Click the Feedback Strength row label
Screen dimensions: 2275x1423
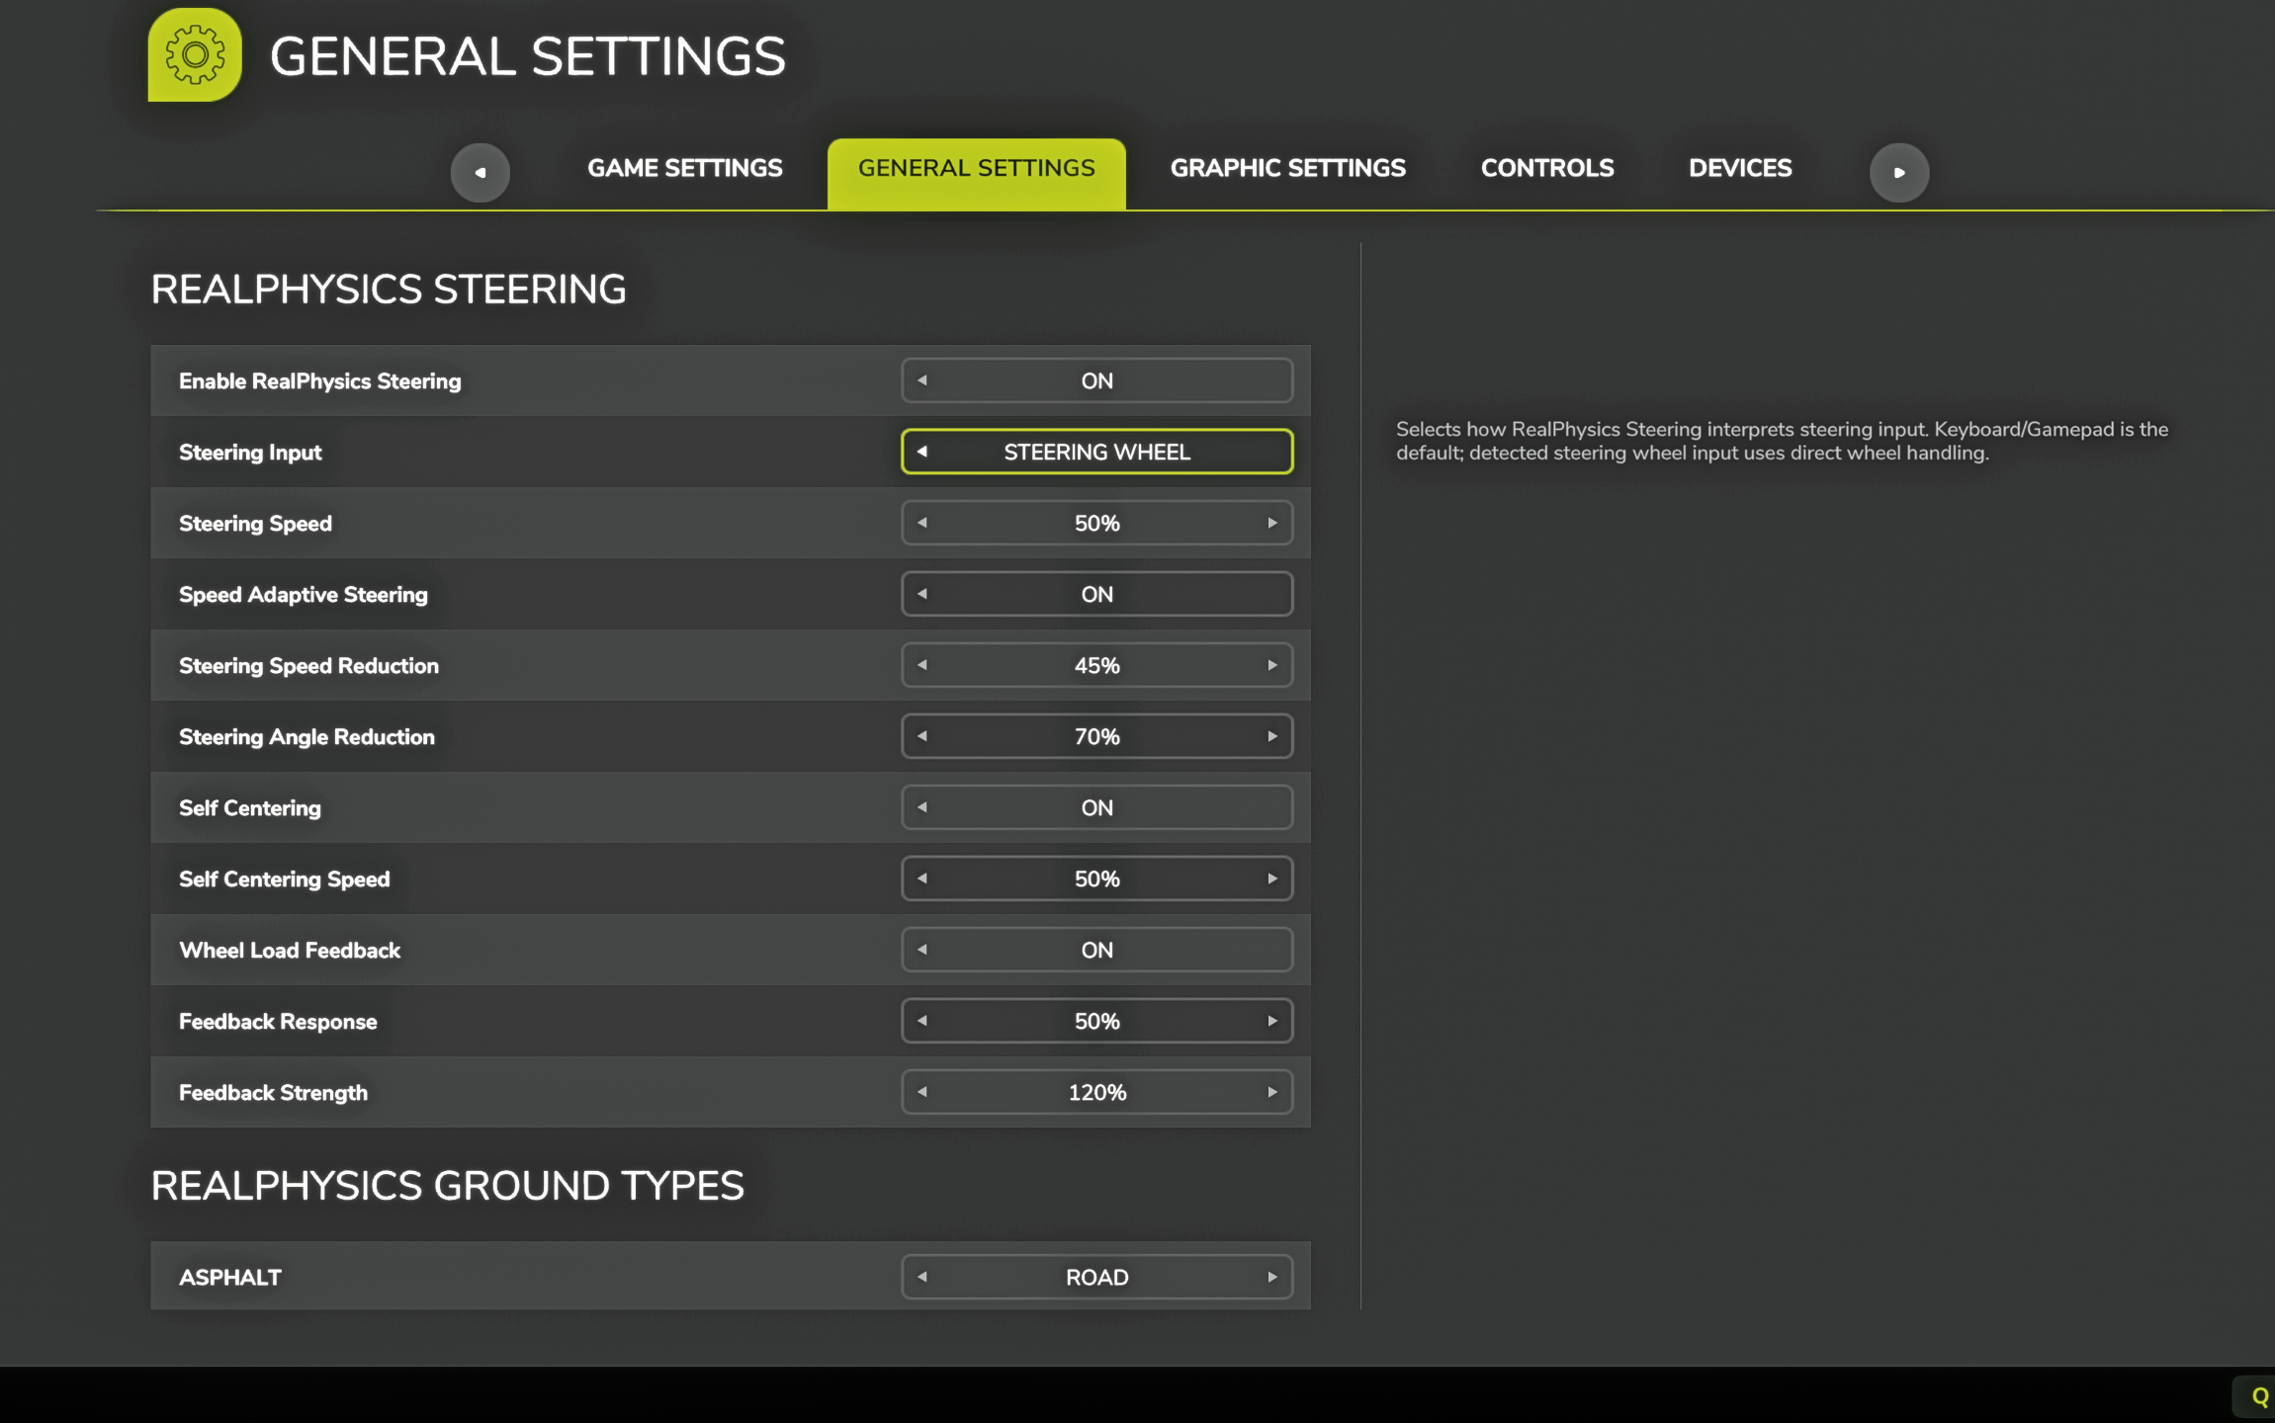tap(273, 1093)
